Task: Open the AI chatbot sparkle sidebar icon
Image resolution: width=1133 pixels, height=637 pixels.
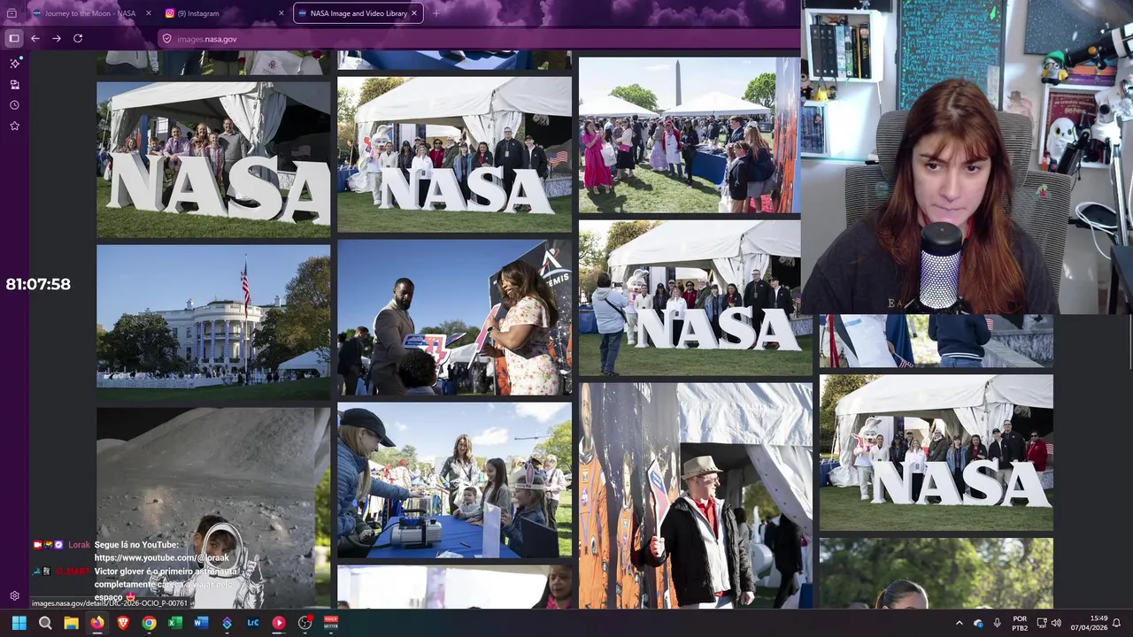Action: coord(14,64)
